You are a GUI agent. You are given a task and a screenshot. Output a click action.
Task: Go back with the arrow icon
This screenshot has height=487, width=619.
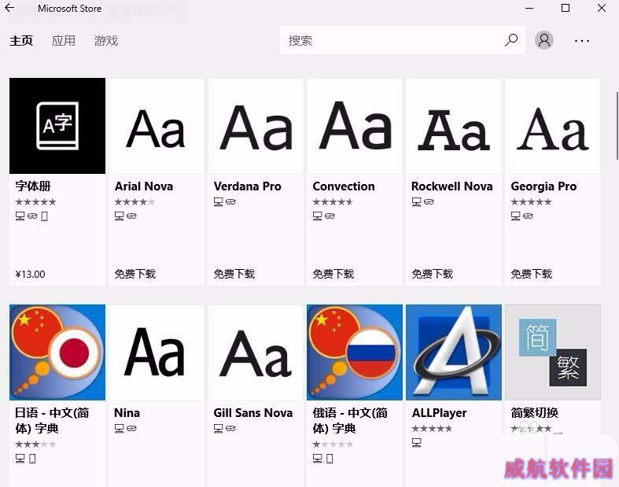pyautogui.click(x=9, y=8)
